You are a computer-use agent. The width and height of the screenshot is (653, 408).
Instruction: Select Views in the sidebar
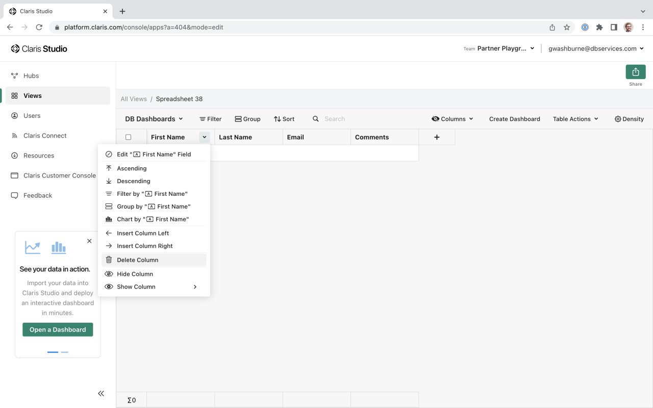tap(58, 95)
